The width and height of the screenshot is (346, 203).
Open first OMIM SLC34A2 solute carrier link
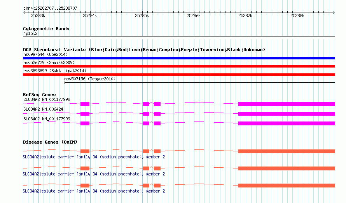pyautogui.click(x=94, y=157)
